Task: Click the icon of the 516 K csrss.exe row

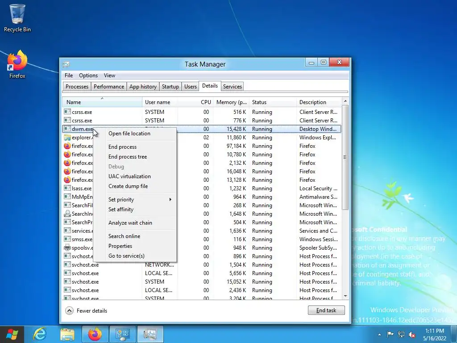Action: coord(67,112)
